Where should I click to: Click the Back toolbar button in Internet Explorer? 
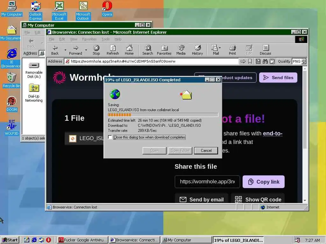click(55, 50)
